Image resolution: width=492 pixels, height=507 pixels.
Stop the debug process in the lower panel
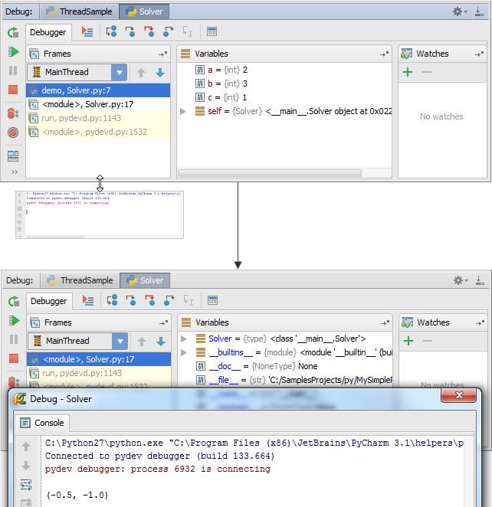pyautogui.click(x=14, y=358)
